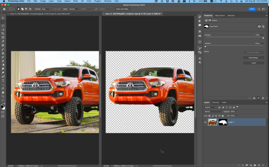Click the delete mask trash icon in Properties
Screen dimensions: 269x167
pyautogui.click(x=263, y=98)
